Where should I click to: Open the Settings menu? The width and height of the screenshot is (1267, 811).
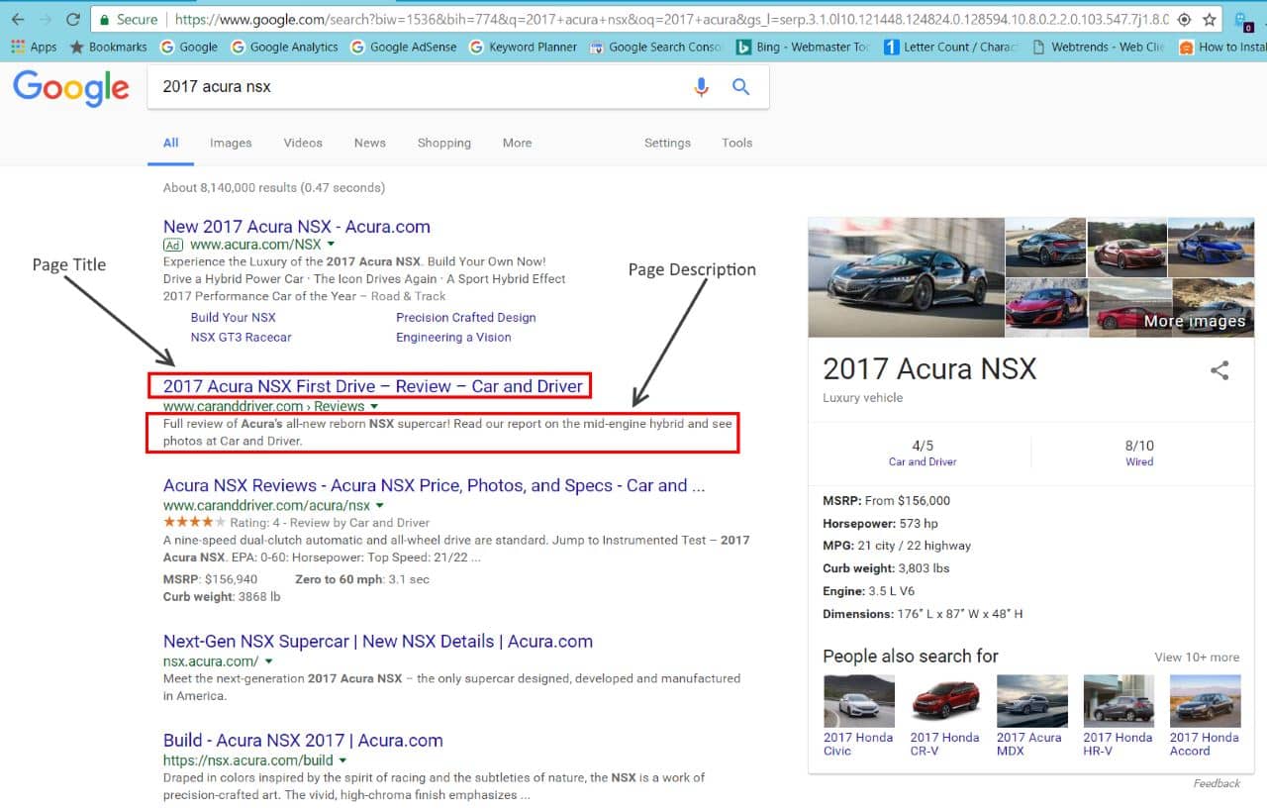pos(668,143)
